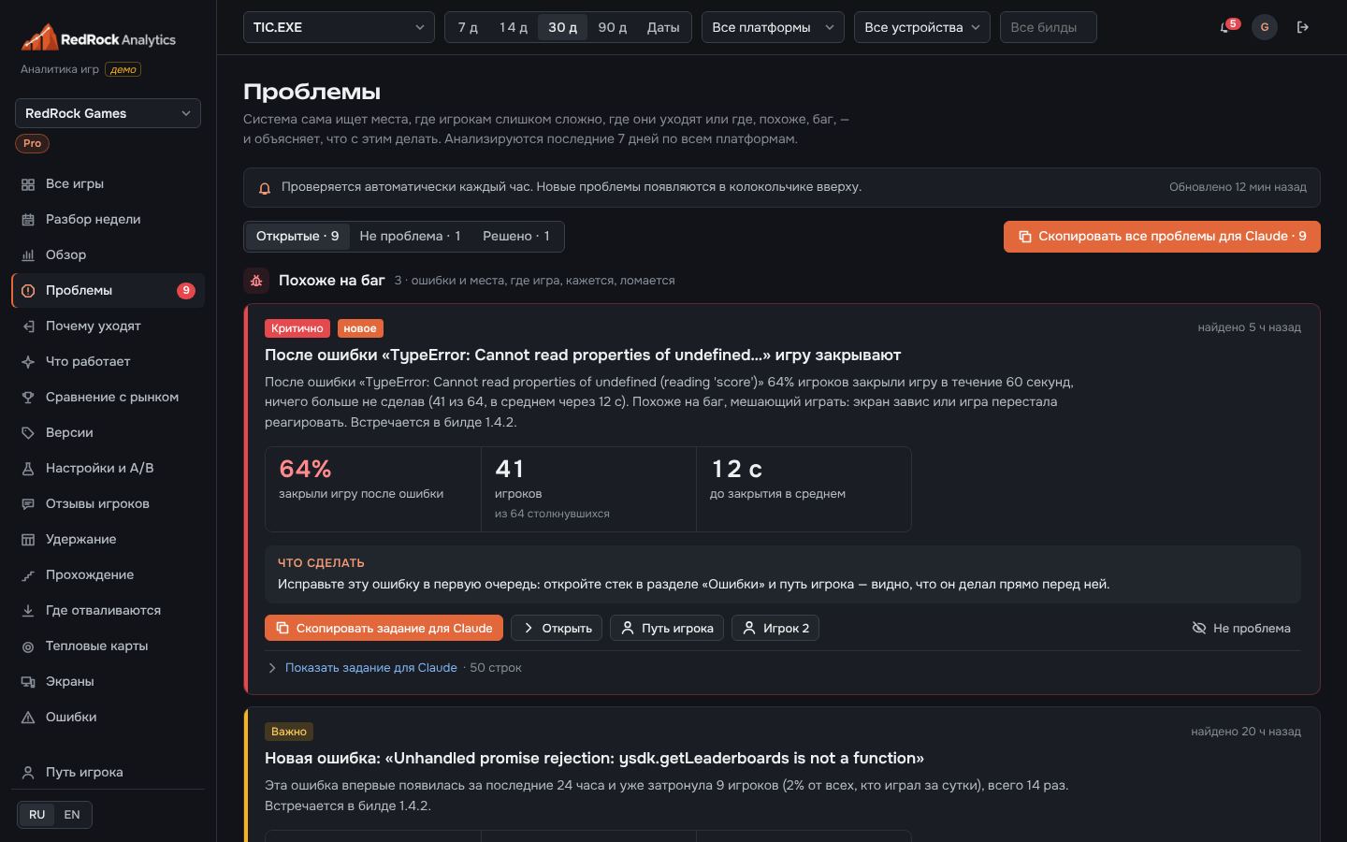Image resolution: width=1347 pixels, height=842 pixels.
Task: Expand Показать задание для Claude
Action: 370,668
